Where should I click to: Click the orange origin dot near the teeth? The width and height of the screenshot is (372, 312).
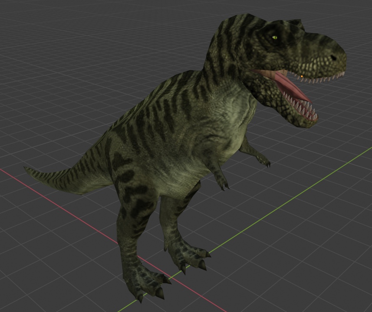tap(302, 76)
